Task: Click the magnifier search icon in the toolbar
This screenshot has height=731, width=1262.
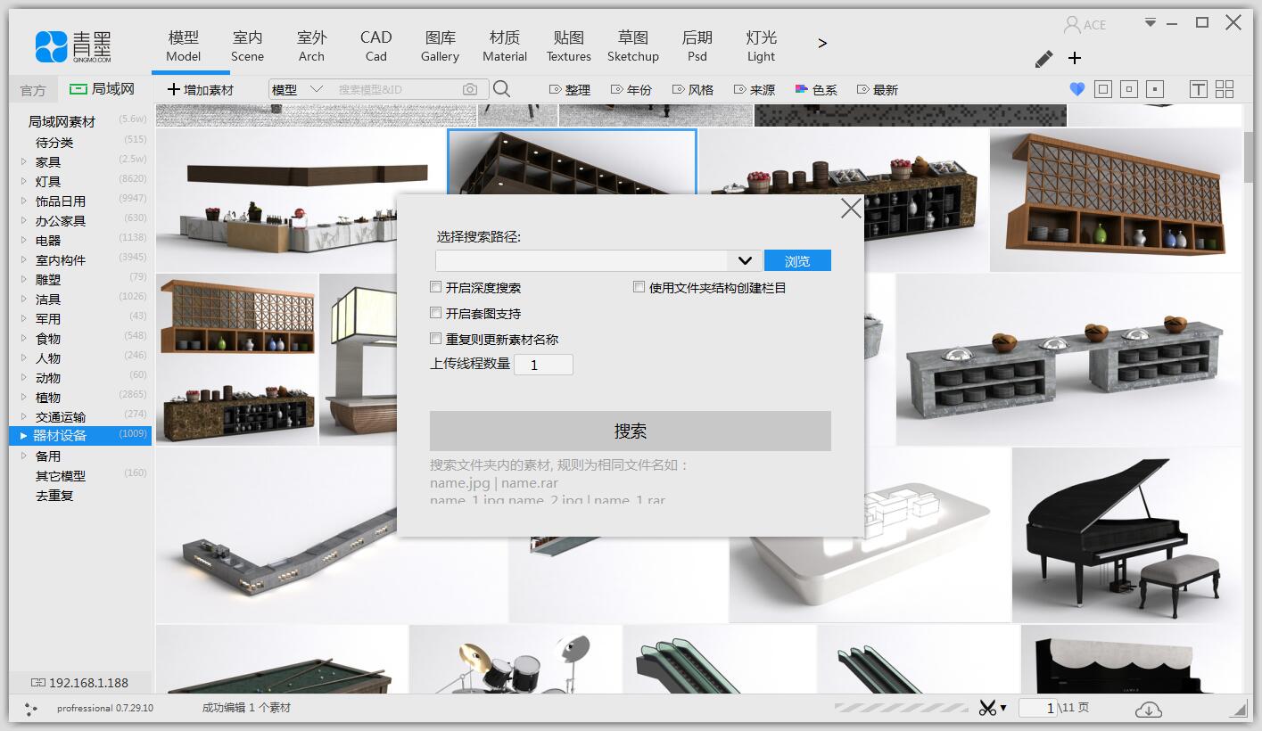Action: pyautogui.click(x=501, y=89)
